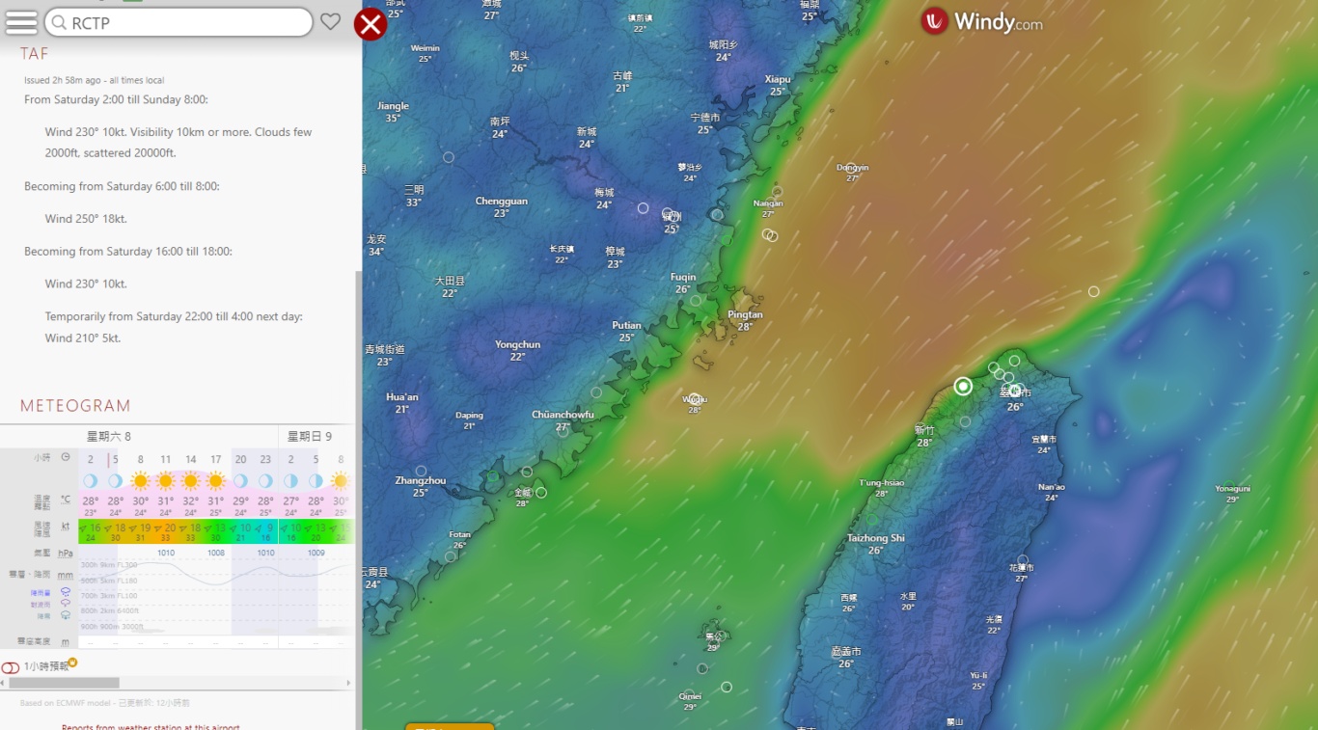This screenshot has width=1318, height=730.
Task: Click 'Becoming from Saturday 16:00 till 18:00' text
Action: tap(128, 252)
